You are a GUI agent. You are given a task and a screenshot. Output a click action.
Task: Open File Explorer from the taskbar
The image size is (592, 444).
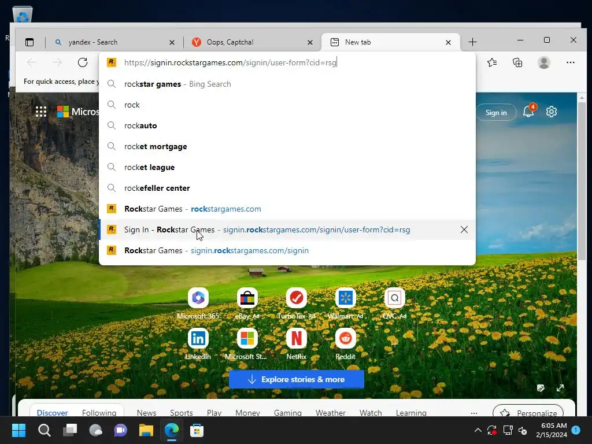pyautogui.click(x=146, y=430)
